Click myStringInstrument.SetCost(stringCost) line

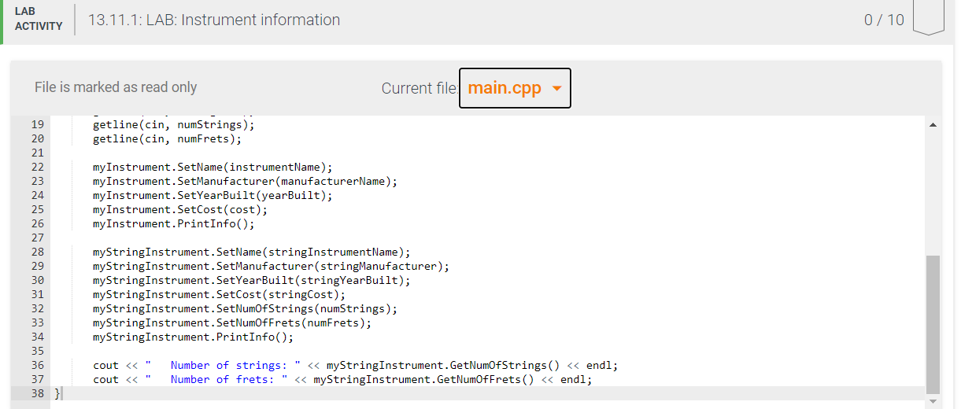219,294
